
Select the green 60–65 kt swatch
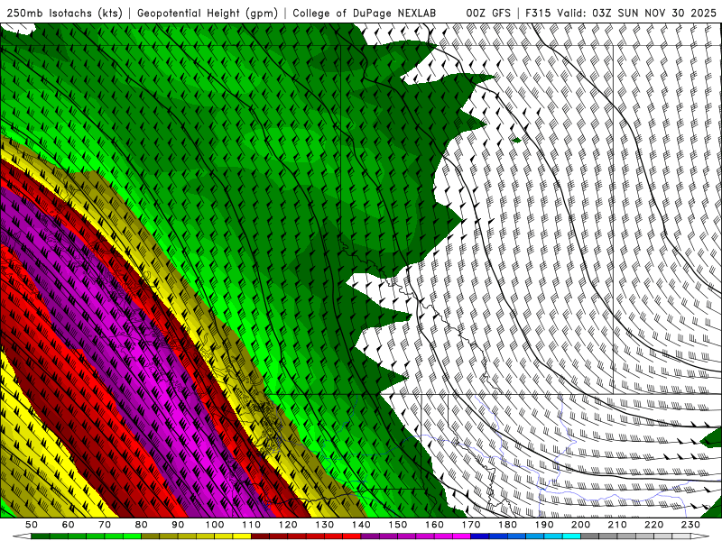[x=77, y=536]
